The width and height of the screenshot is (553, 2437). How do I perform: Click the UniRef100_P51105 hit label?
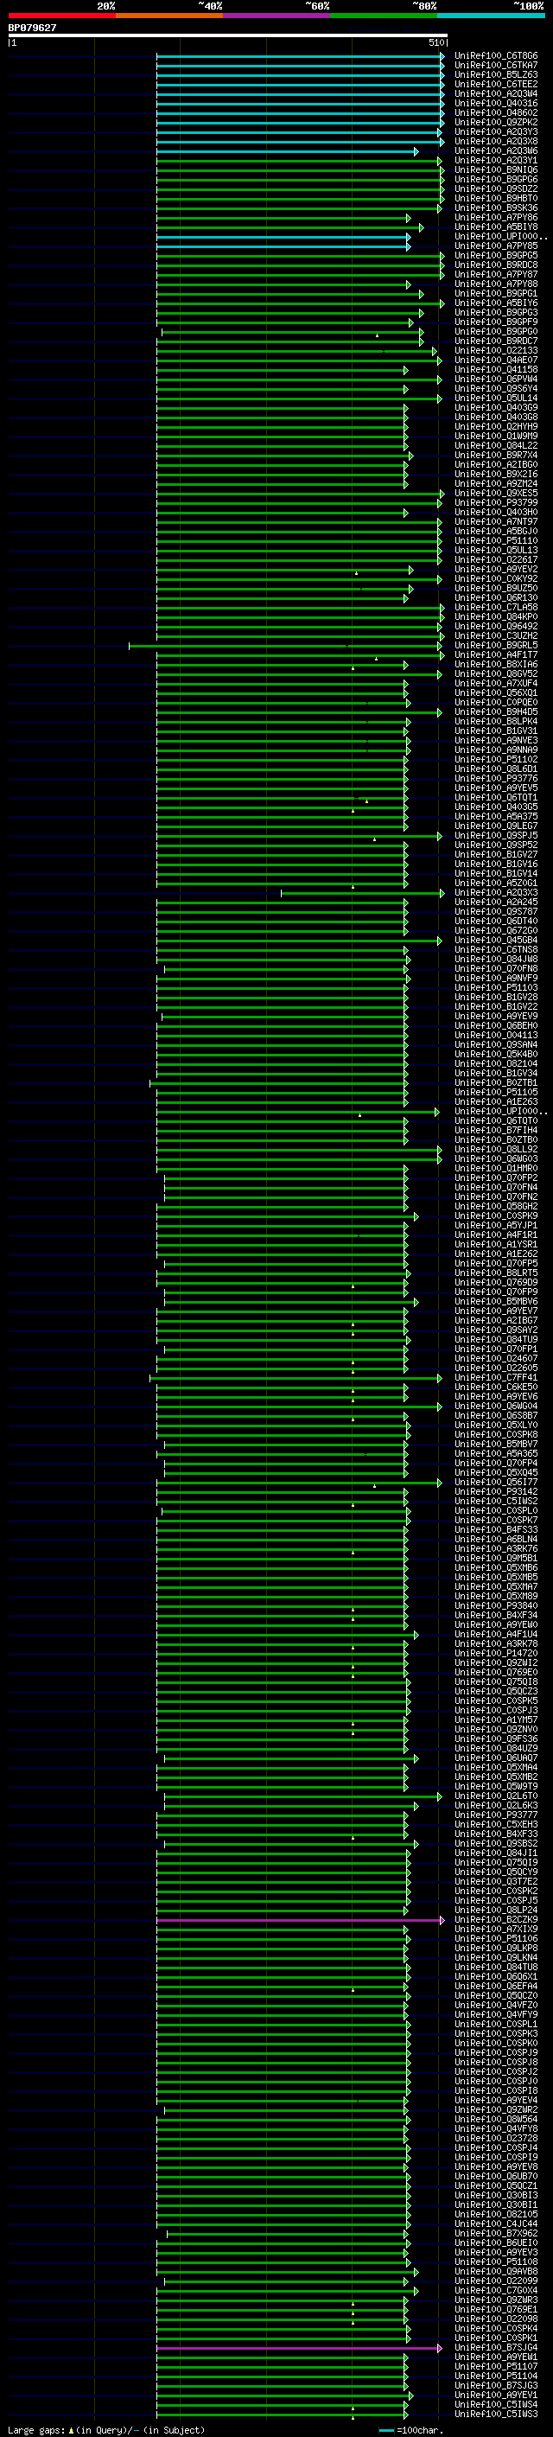pos(496,1092)
